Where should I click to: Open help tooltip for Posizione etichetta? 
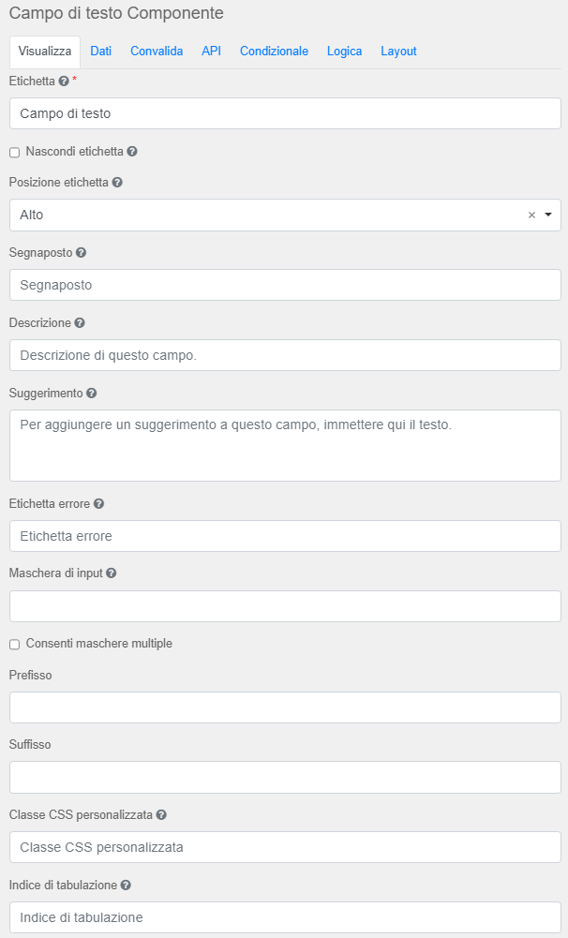click(117, 183)
